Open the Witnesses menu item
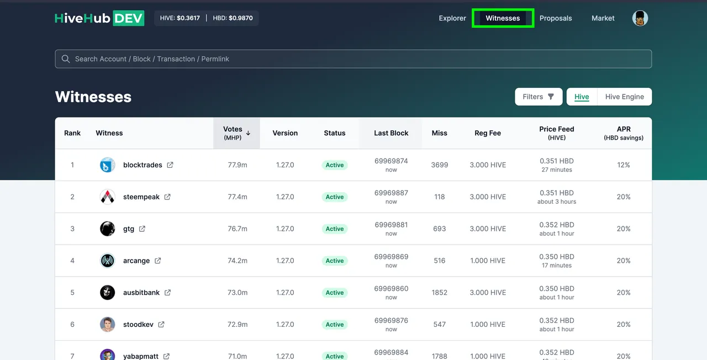The image size is (707, 360). (x=503, y=18)
